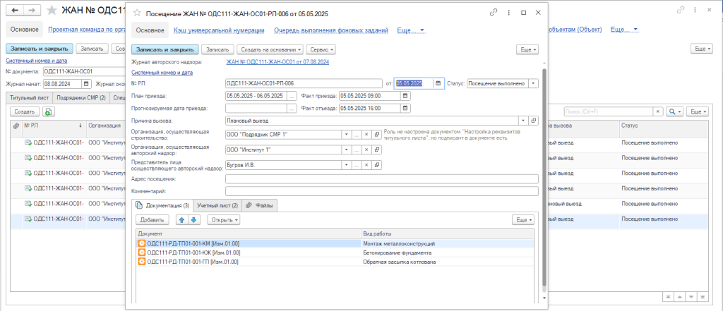Open Кэш универсальной нумерации navigation link

(x=219, y=30)
